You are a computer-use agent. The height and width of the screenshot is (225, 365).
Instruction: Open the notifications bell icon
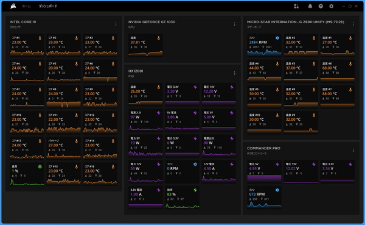[x=310, y=6]
